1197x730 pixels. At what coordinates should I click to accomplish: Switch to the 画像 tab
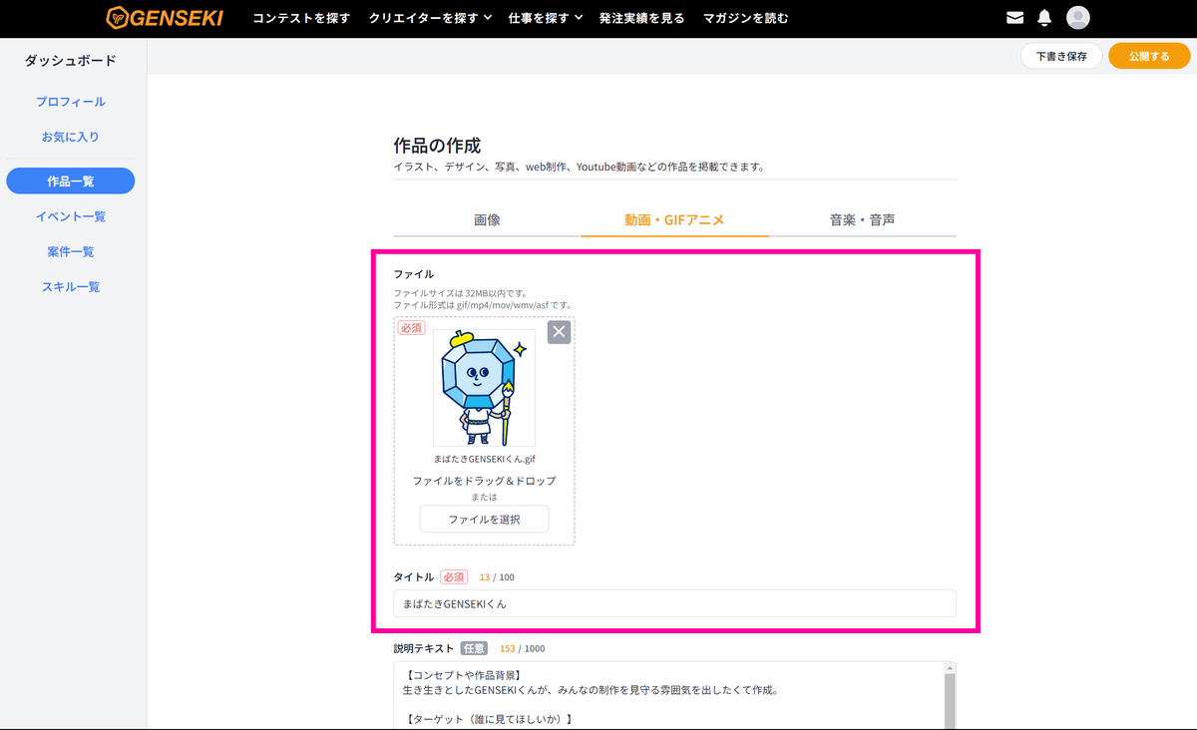[x=487, y=219]
